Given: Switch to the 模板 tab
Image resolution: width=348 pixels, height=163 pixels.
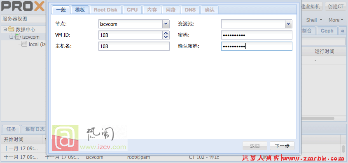Looking at the screenshot, I should tap(80, 10).
